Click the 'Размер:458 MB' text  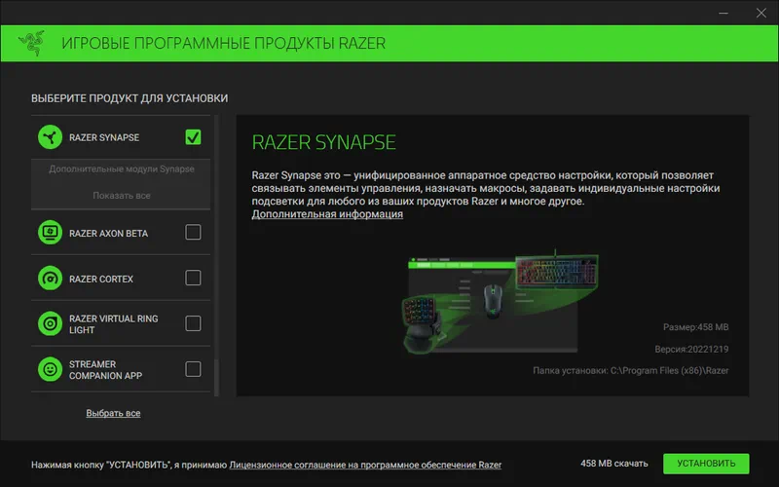pos(696,327)
